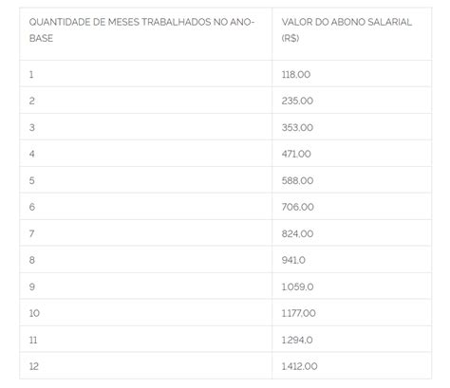Click the value 588,00
Screen dimensions: 450x388
click(x=297, y=180)
